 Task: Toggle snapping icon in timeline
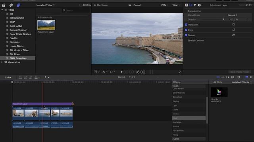point(232,77)
